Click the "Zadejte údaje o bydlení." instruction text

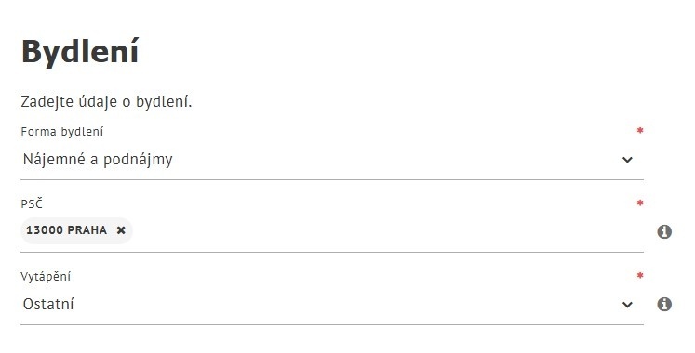click(x=106, y=102)
